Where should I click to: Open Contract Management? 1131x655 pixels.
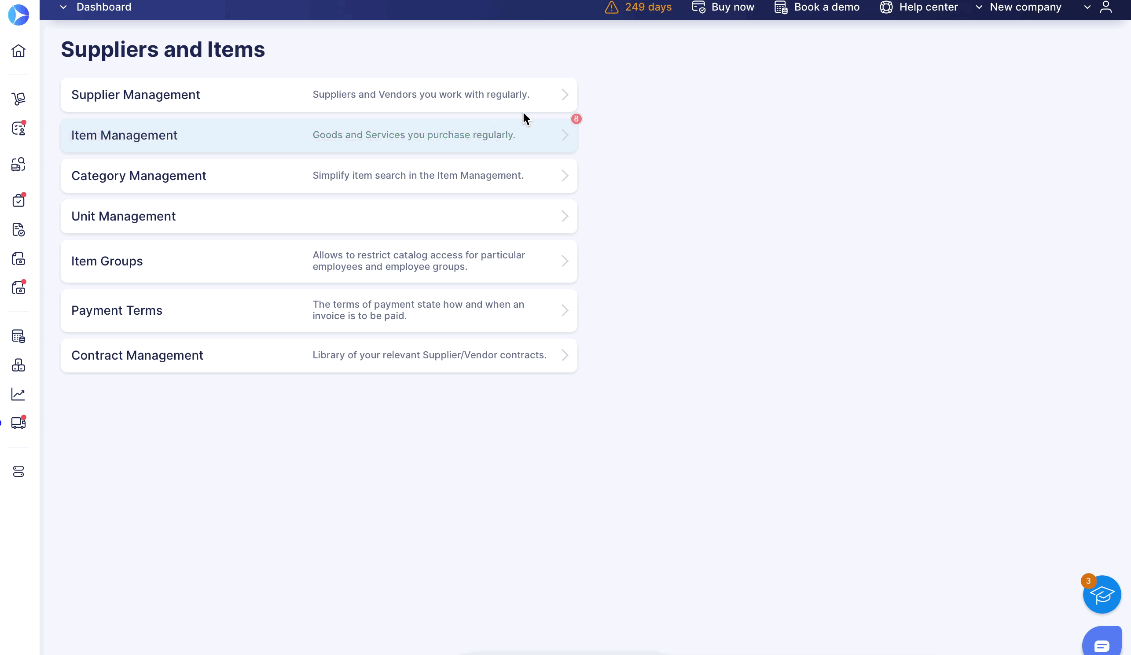tap(319, 355)
